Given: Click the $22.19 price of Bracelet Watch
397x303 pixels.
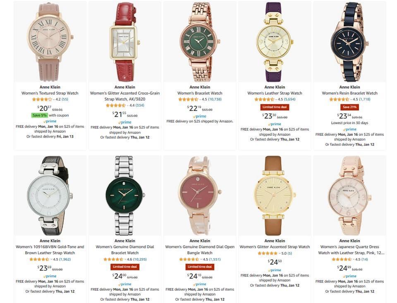Looking at the screenshot, I should click(194, 108).
